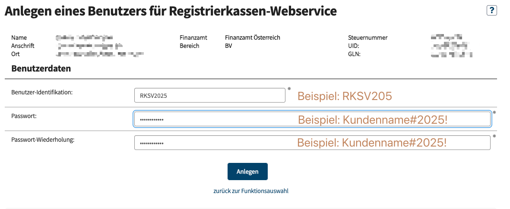This screenshot has height=209, width=510.
Task: Click the required asterisk beside Benutzer-Identifikation field
Action: 289,89
